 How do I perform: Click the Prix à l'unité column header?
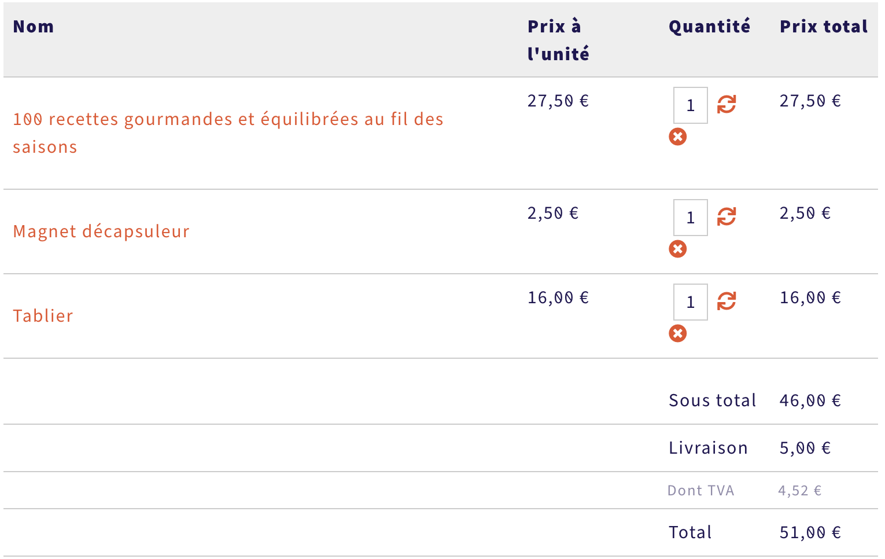point(558,40)
